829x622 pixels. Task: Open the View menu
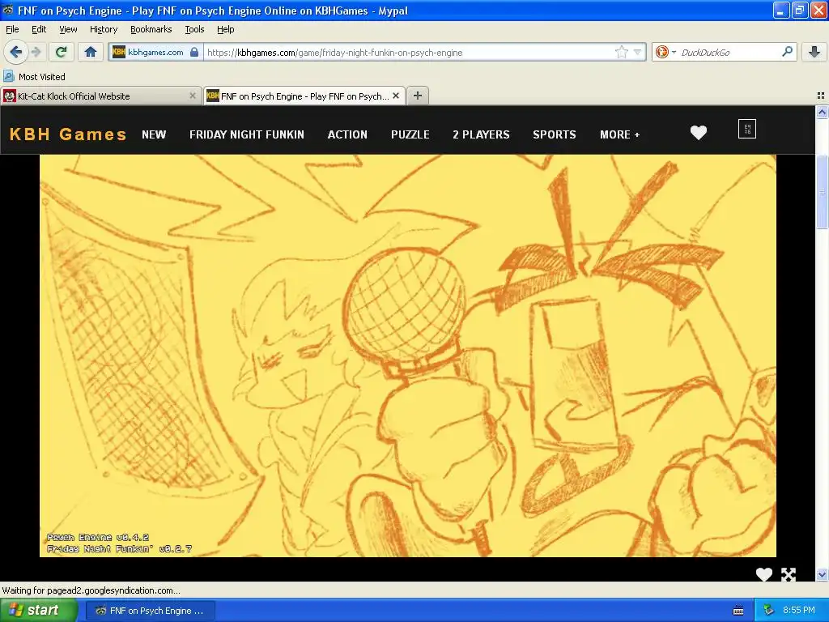(x=68, y=29)
